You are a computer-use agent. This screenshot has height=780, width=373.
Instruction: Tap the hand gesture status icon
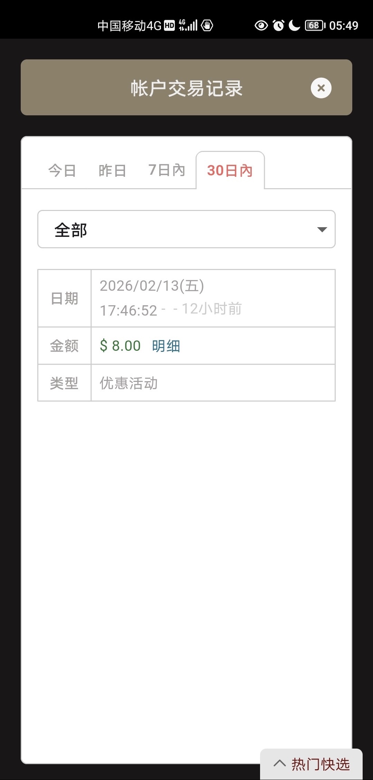(x=207, y=26)
